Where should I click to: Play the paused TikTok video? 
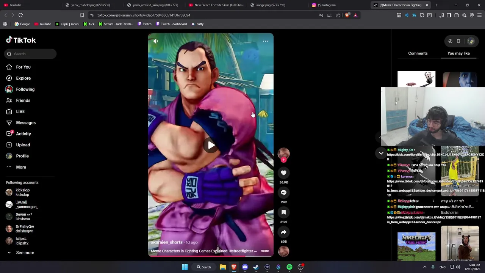pyautogui.click(x=211, y=145)
